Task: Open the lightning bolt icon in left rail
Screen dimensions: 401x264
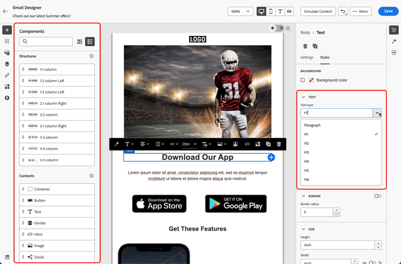Action: (x=7, y=98)
